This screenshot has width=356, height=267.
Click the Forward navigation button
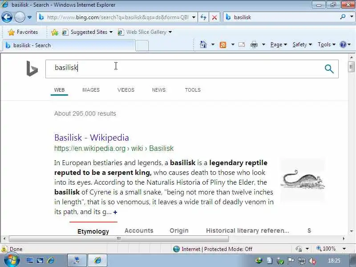[20, 17]
